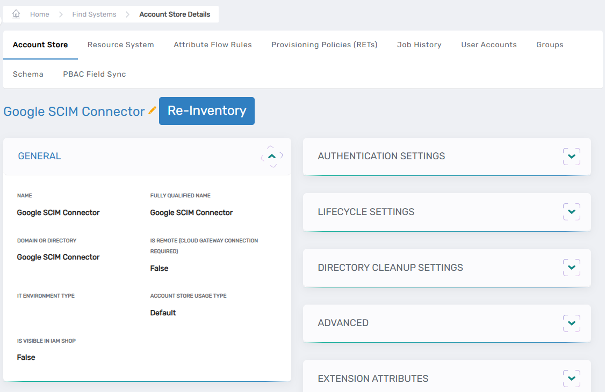Go to the Job History tab
Screen dimensions: 605x392
(419, 45)
